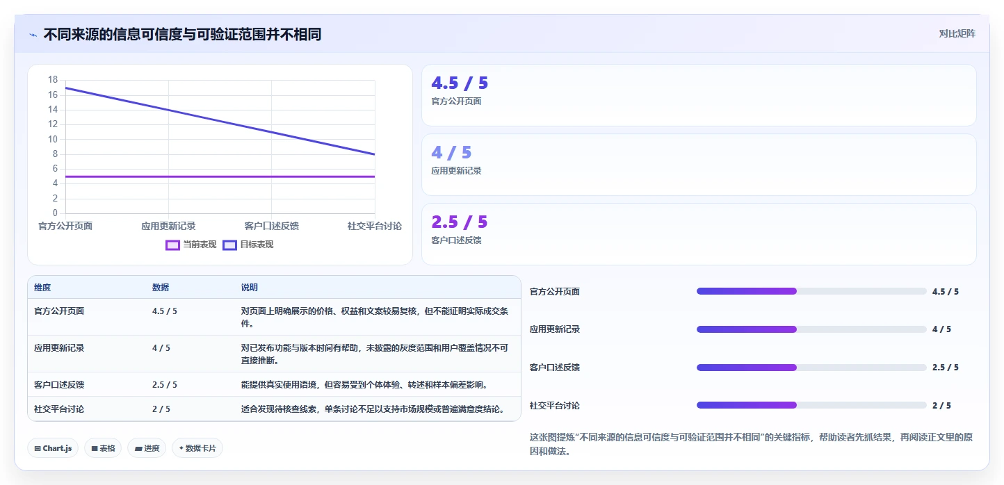Select the 2.5 / 5 客户口述反馈 data card

[x=699, y=234]
